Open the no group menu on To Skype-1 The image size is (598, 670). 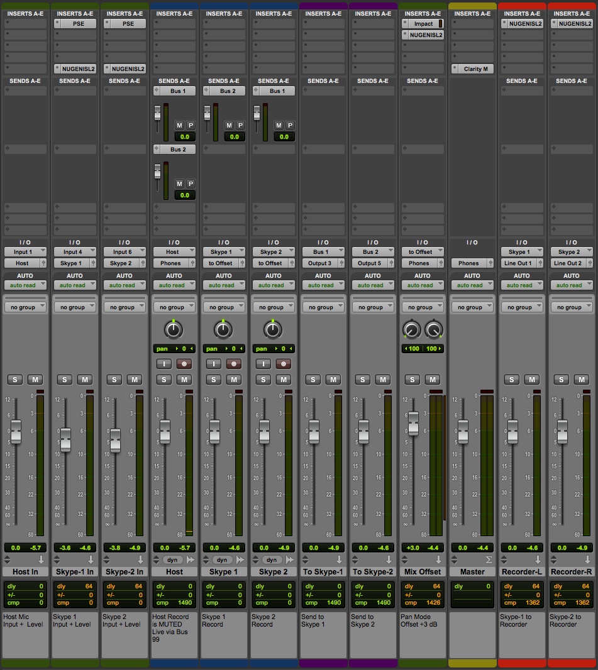coord(324,307)
